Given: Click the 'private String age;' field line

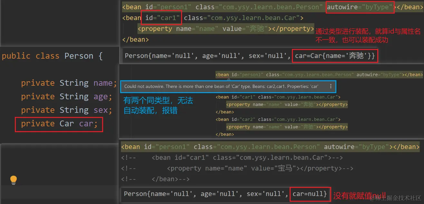Looking at the screenshot, I should click(x=67, y=97).
